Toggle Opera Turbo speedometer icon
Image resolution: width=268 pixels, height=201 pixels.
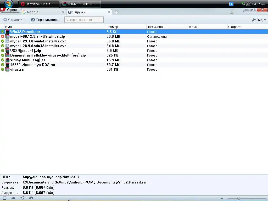point(31,198)
